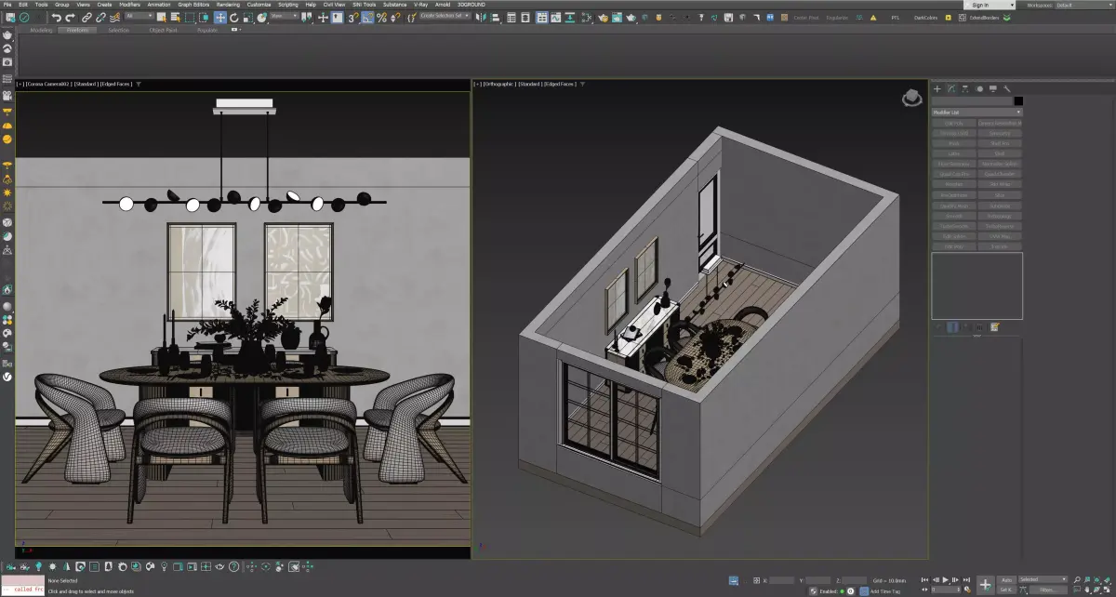Viewport: 1116px width, 597px height.
Task: Open the Graph Editors menu
Action: (x=194, y=5)
